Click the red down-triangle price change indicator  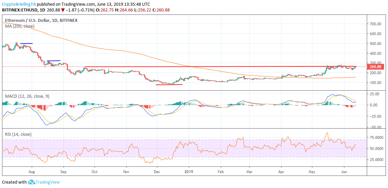(x=63, y=10)
